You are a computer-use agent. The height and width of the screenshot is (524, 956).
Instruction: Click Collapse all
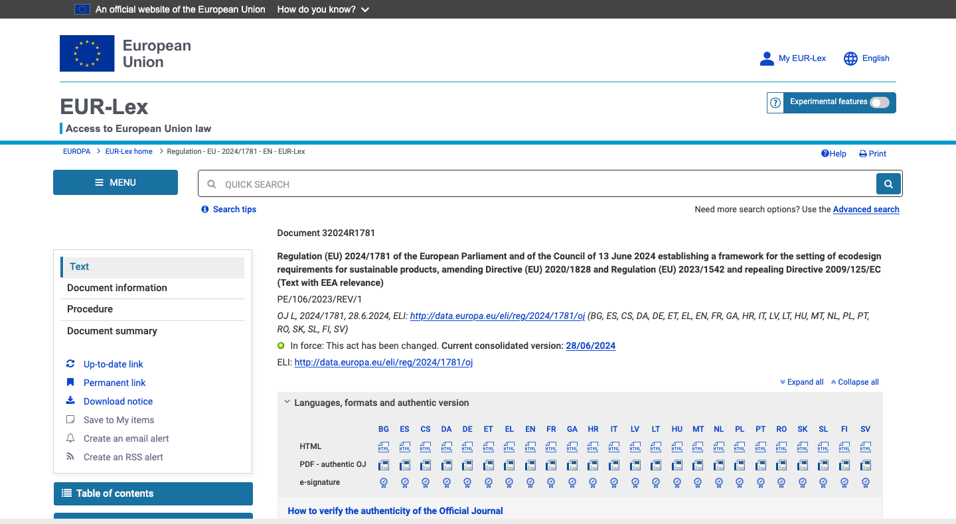click(x=854, y=382)
